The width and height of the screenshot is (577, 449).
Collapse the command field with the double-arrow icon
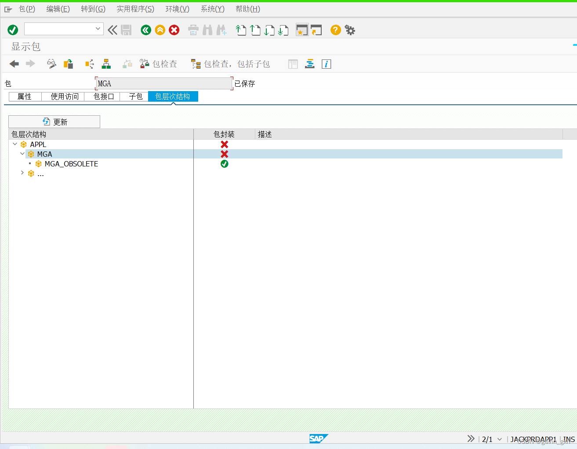[112, 30]
